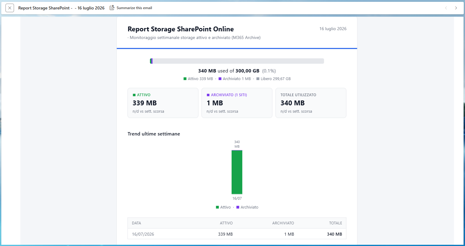Click the 'DATA' table column header

point(137,223)
